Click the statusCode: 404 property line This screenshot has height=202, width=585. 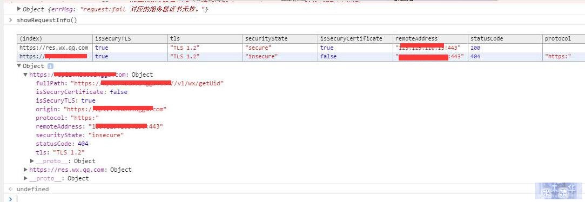point(62,144)
